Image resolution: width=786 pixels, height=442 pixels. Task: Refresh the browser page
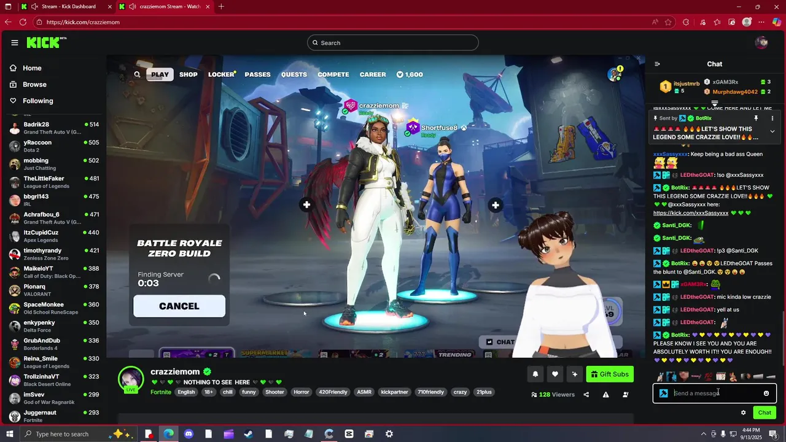click(23, 22)
